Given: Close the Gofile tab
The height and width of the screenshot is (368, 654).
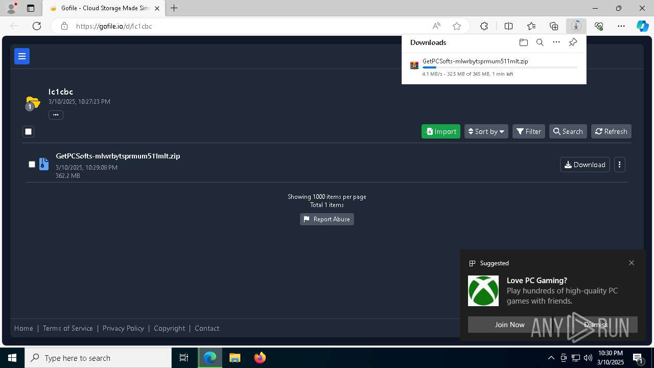Looking at the screenshot, I should [157, 8].
